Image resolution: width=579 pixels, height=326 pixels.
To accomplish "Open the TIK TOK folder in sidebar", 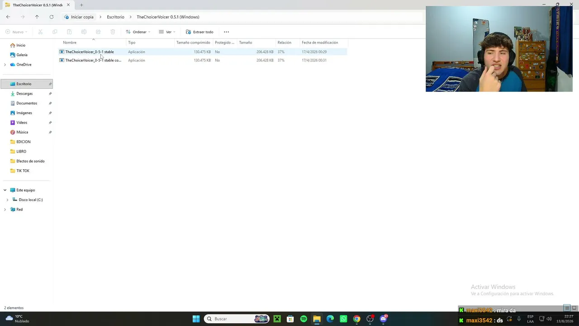I will pyautogui.click(x=23, y=171).
